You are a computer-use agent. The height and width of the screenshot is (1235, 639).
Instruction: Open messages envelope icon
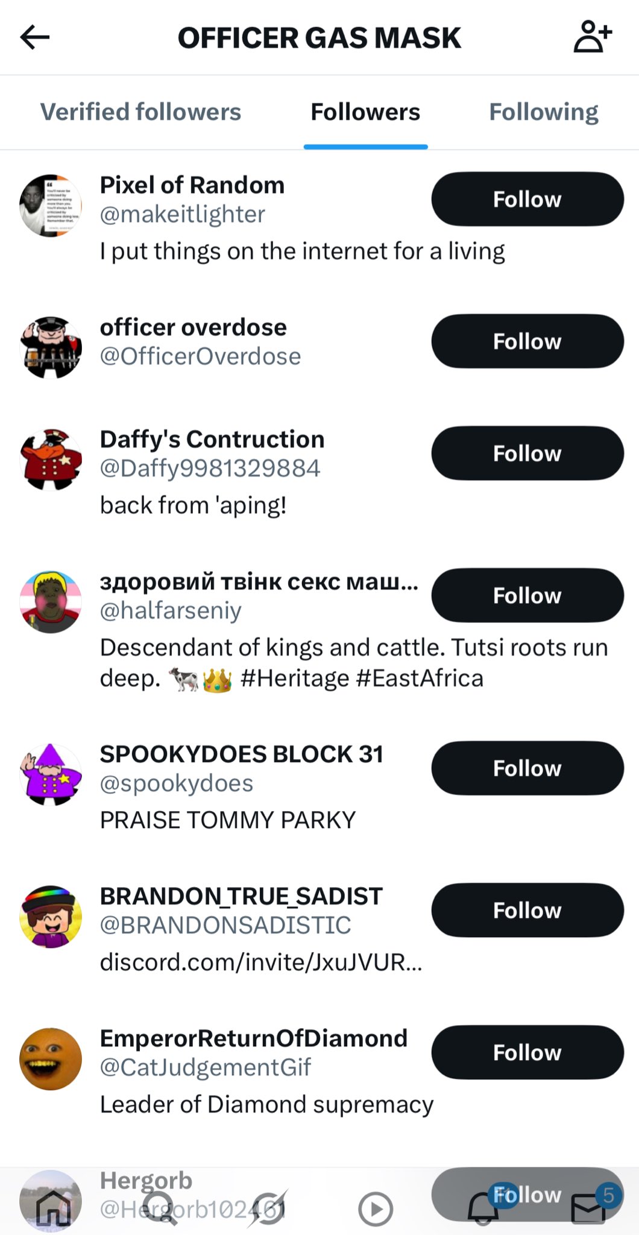[x=588, y=1208]
